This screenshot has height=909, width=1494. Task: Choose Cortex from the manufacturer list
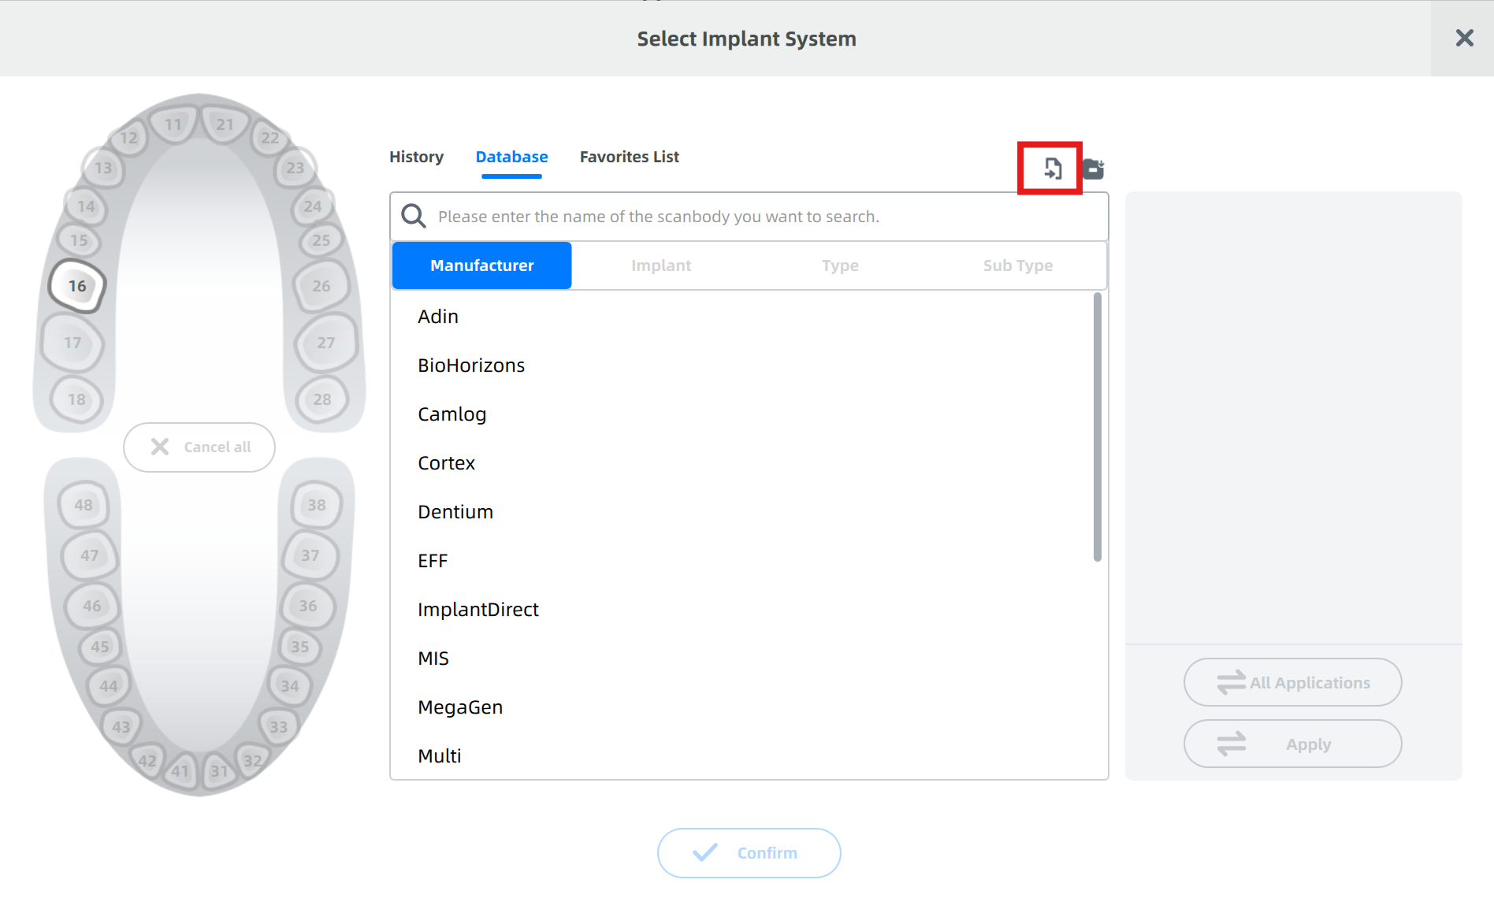(743, 463)
